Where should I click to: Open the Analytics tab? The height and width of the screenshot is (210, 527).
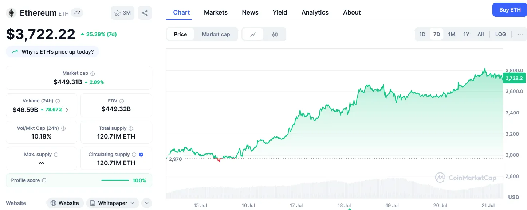click(315, 12)
